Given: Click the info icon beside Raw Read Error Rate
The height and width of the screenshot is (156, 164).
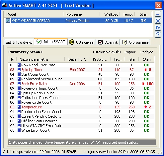Looking at the screenshot, I should click(19, 65).
